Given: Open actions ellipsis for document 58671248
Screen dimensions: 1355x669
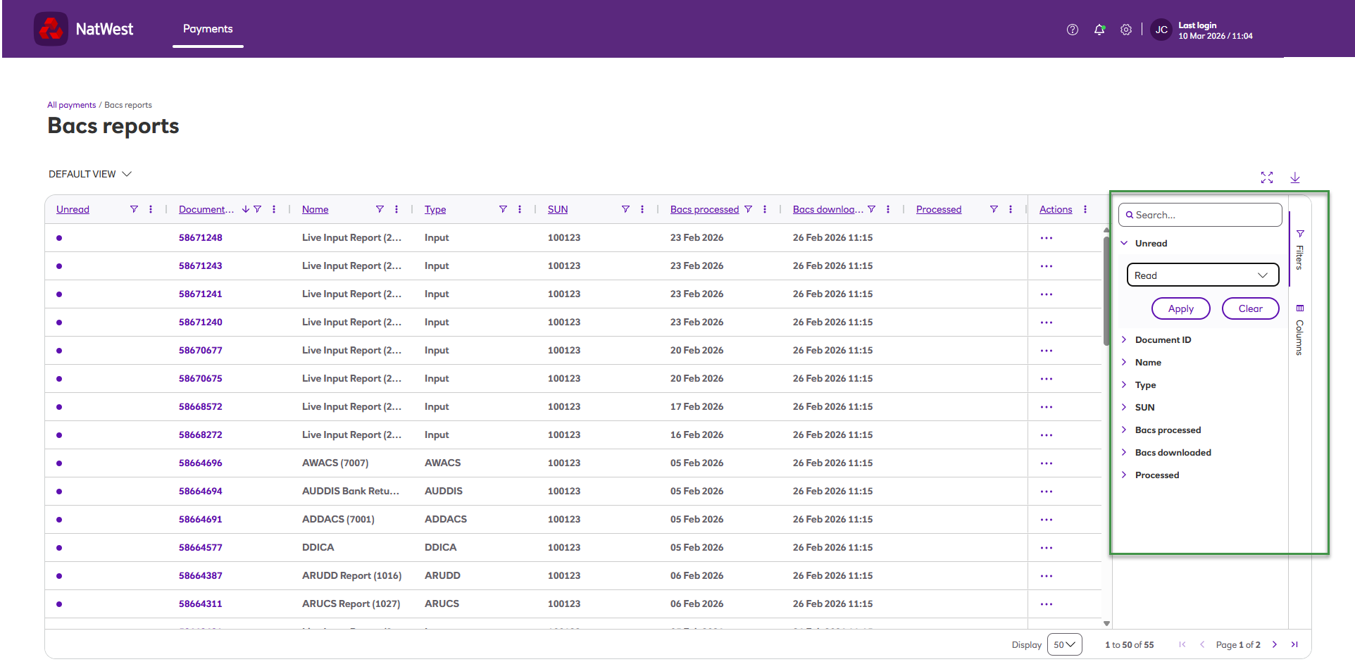Looking at the screenshot, I should point(1047,238).
